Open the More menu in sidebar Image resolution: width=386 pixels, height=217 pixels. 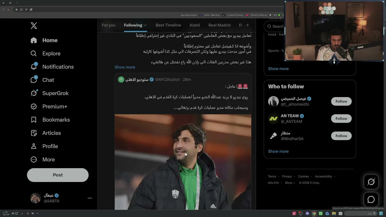click(43, 160)
